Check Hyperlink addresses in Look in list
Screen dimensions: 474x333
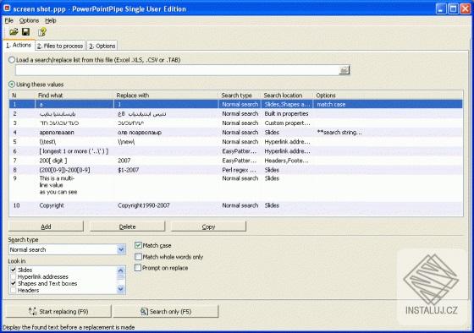pos(14,276)
